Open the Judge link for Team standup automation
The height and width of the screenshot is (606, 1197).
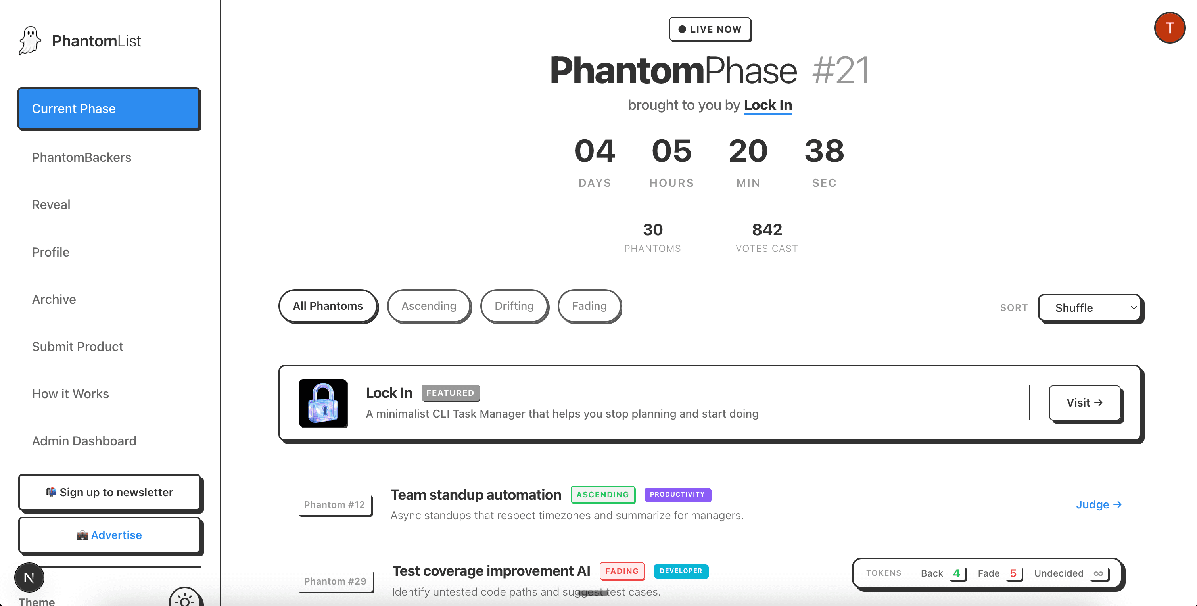[x=1099, y=505]
